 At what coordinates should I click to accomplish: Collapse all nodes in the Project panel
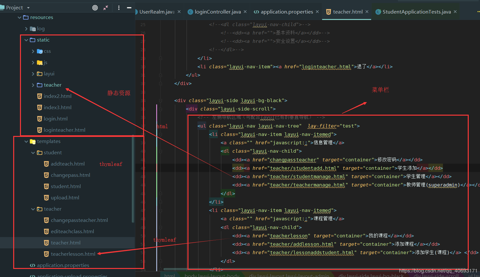click(106, 8)
